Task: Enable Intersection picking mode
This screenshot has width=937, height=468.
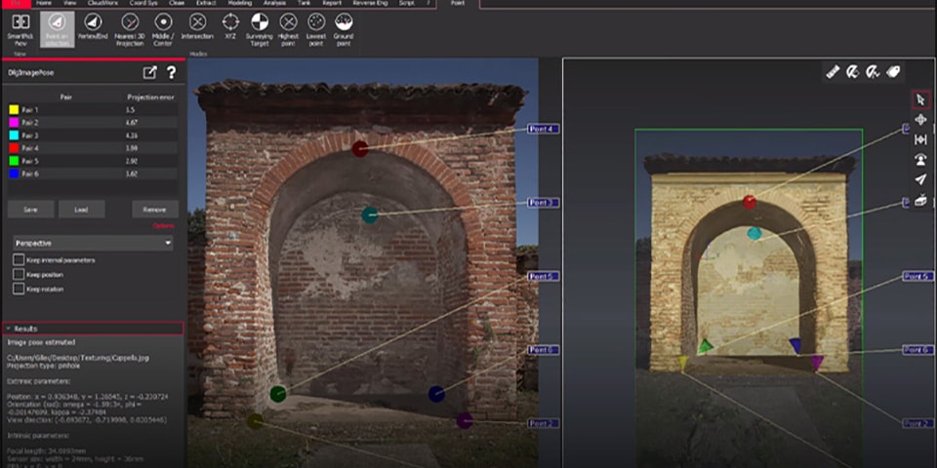Action: coord(197,27)
